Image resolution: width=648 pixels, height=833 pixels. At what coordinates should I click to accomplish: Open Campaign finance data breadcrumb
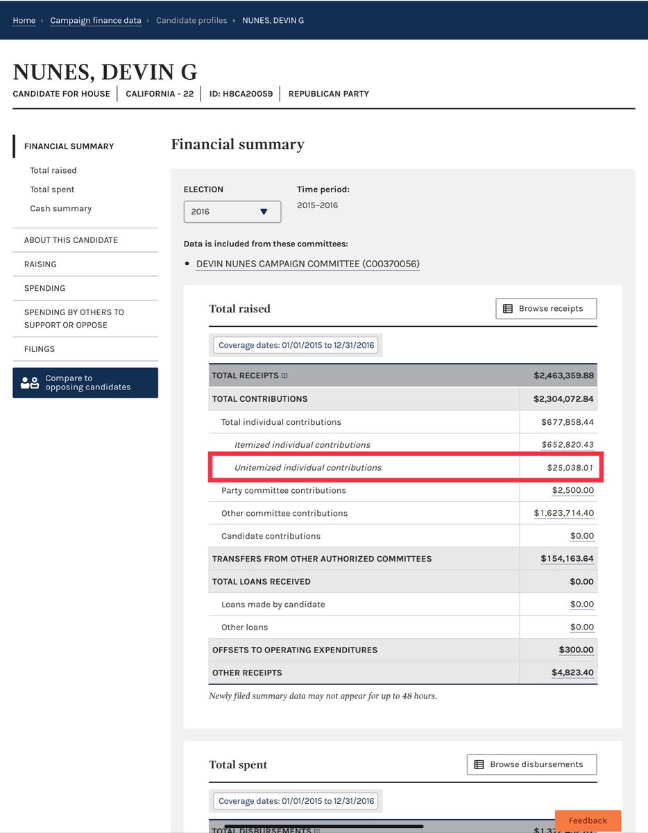(x=96, y=20)
